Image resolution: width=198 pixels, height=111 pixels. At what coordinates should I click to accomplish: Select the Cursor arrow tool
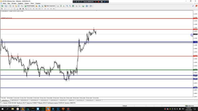pos(2,9)
